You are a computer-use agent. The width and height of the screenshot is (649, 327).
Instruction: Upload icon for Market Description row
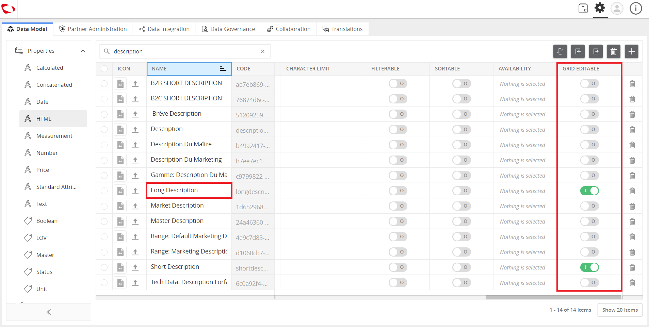tap(135, 206)
